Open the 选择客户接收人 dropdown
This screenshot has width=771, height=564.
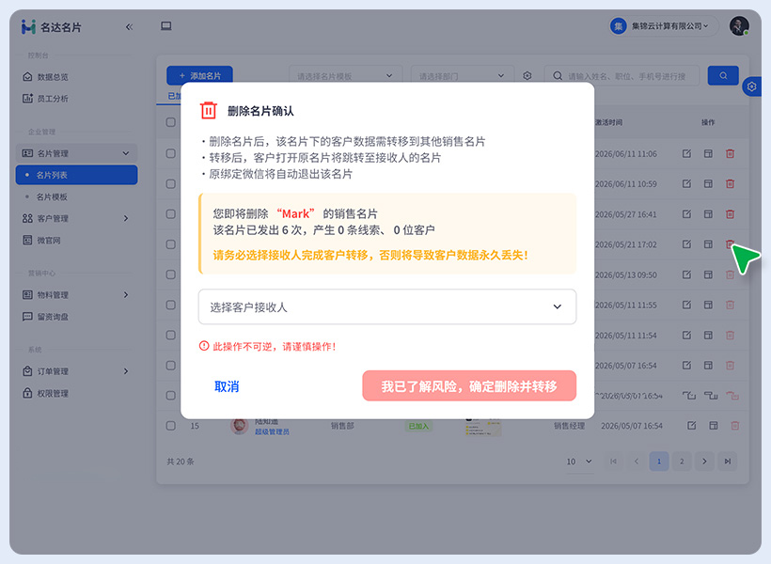point(387,306)
